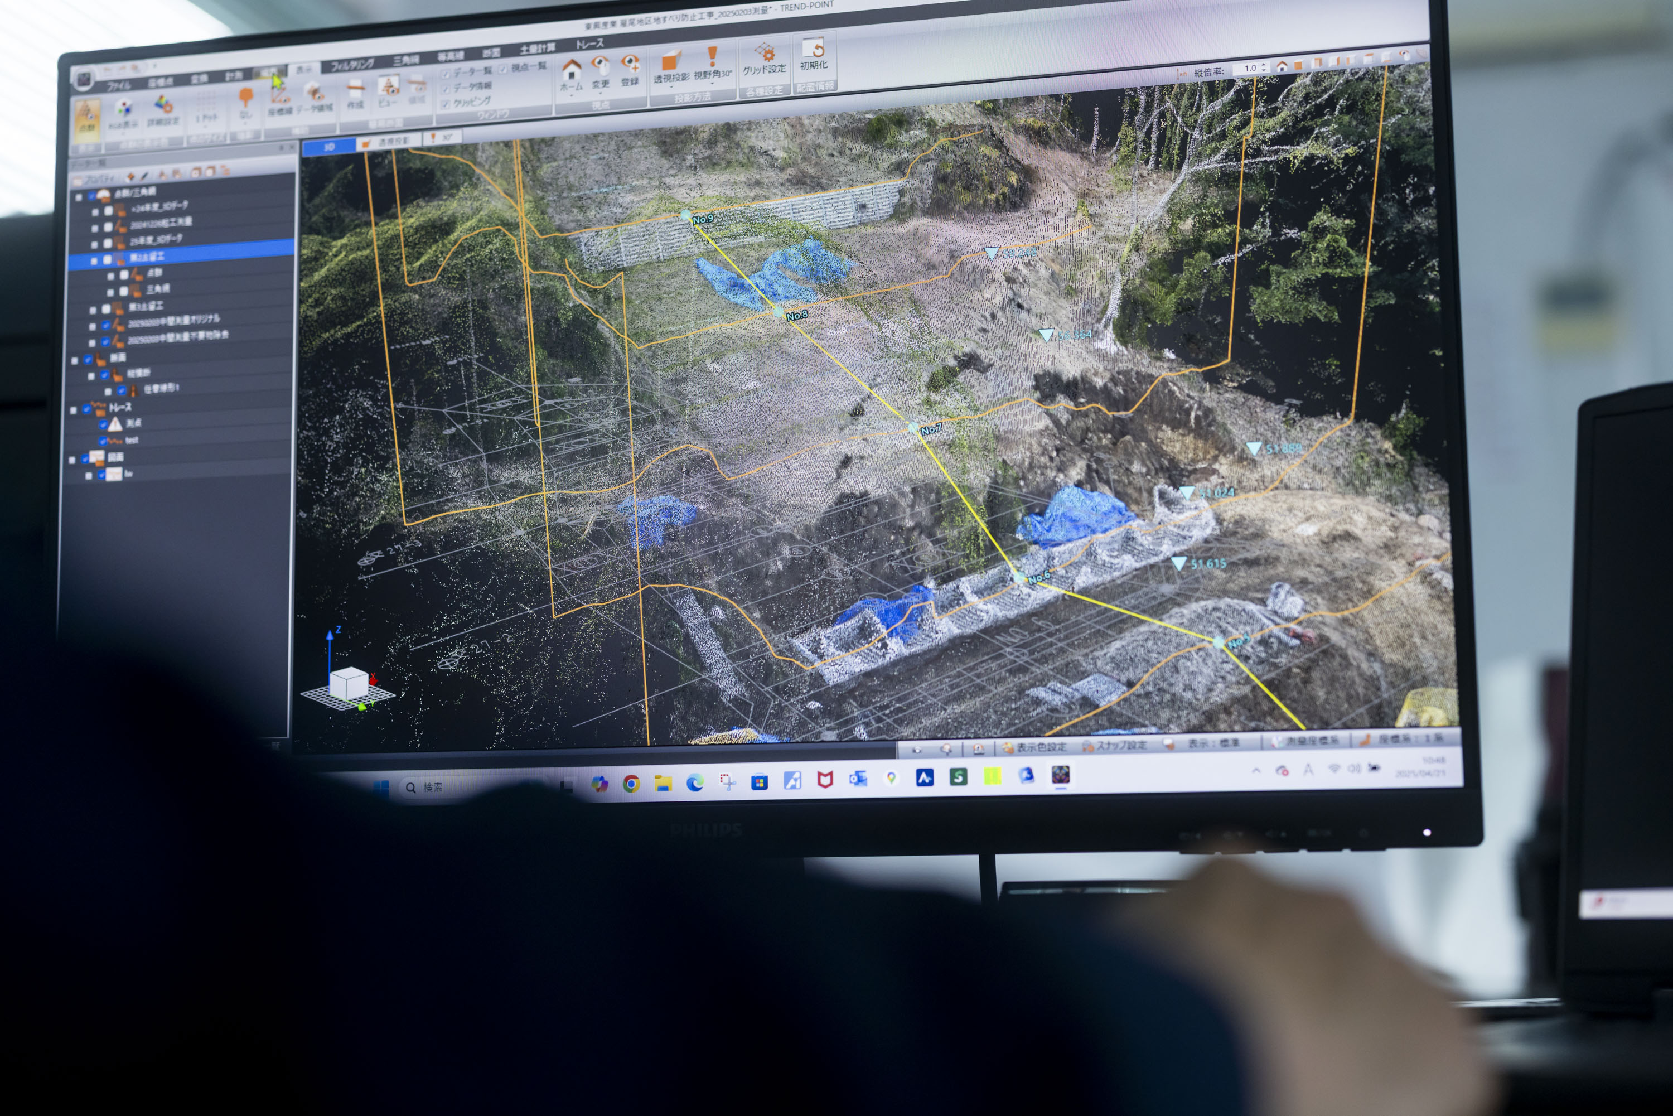Toggle the データ情報 checkbox

[446, 89]
